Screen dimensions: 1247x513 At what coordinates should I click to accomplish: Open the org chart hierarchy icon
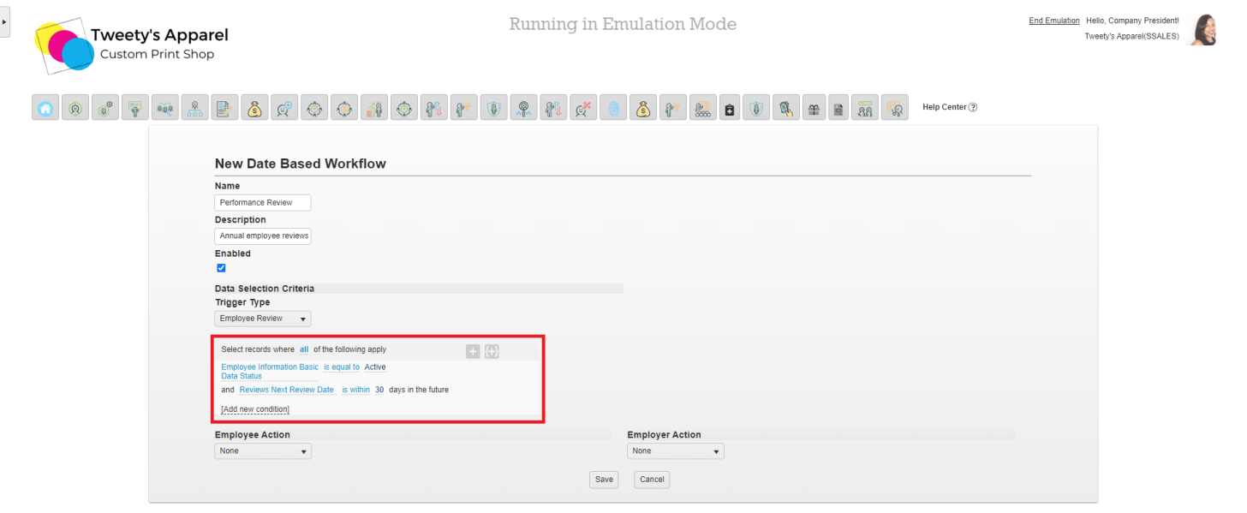click(195, 107)
